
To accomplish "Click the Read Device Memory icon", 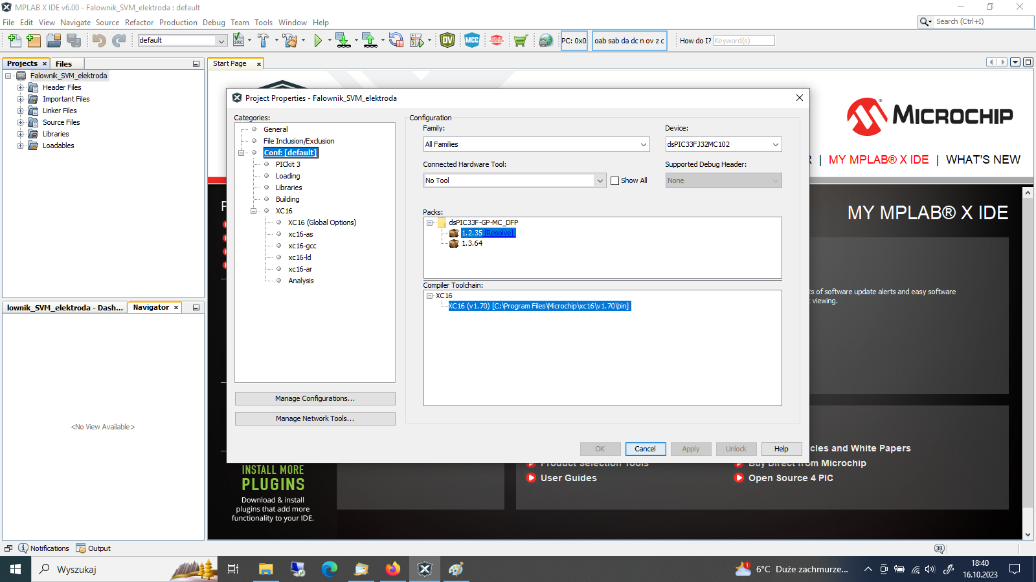I will point(369,41).
